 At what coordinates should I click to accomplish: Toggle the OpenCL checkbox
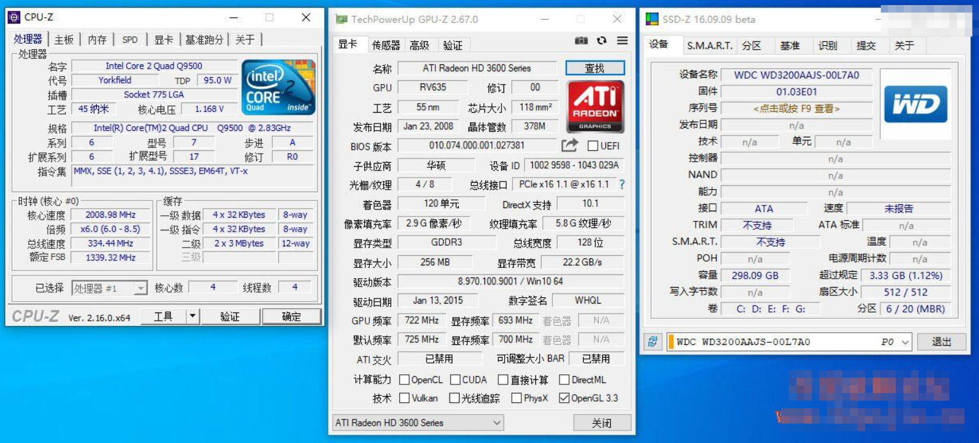(x=404, y=380)
